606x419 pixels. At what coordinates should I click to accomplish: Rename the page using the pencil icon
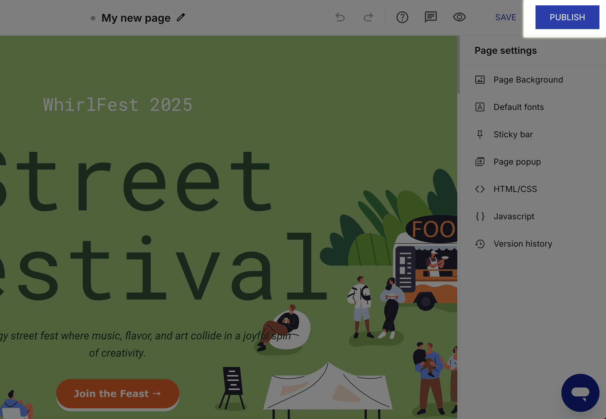pos(180,18)
